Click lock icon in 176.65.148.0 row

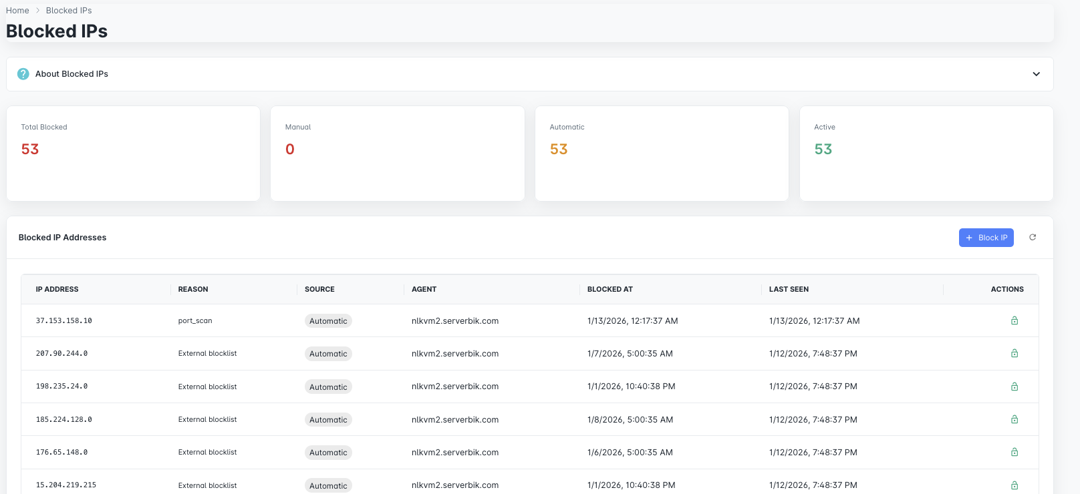(x=1014, y=452)
